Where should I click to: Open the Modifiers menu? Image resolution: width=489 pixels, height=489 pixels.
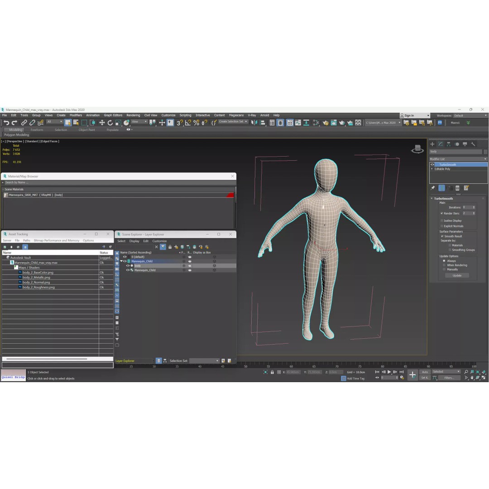click(76, 115)
